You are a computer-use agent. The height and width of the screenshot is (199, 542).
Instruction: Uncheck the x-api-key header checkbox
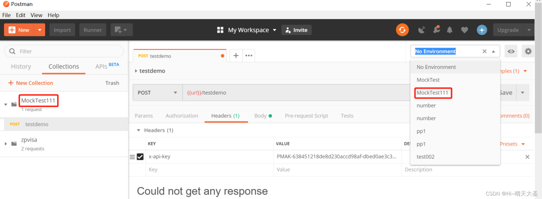(x=140, y=156)
